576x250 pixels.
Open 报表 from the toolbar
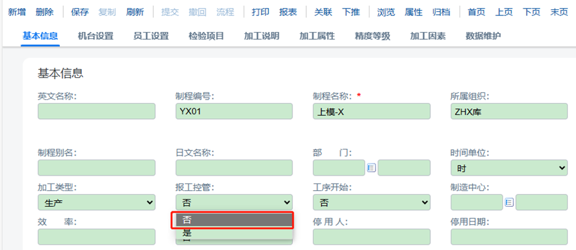tap(288, 12)
